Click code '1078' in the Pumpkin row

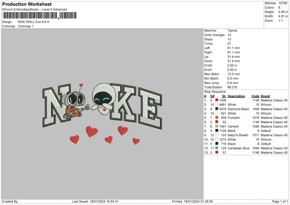pos(256,117)
